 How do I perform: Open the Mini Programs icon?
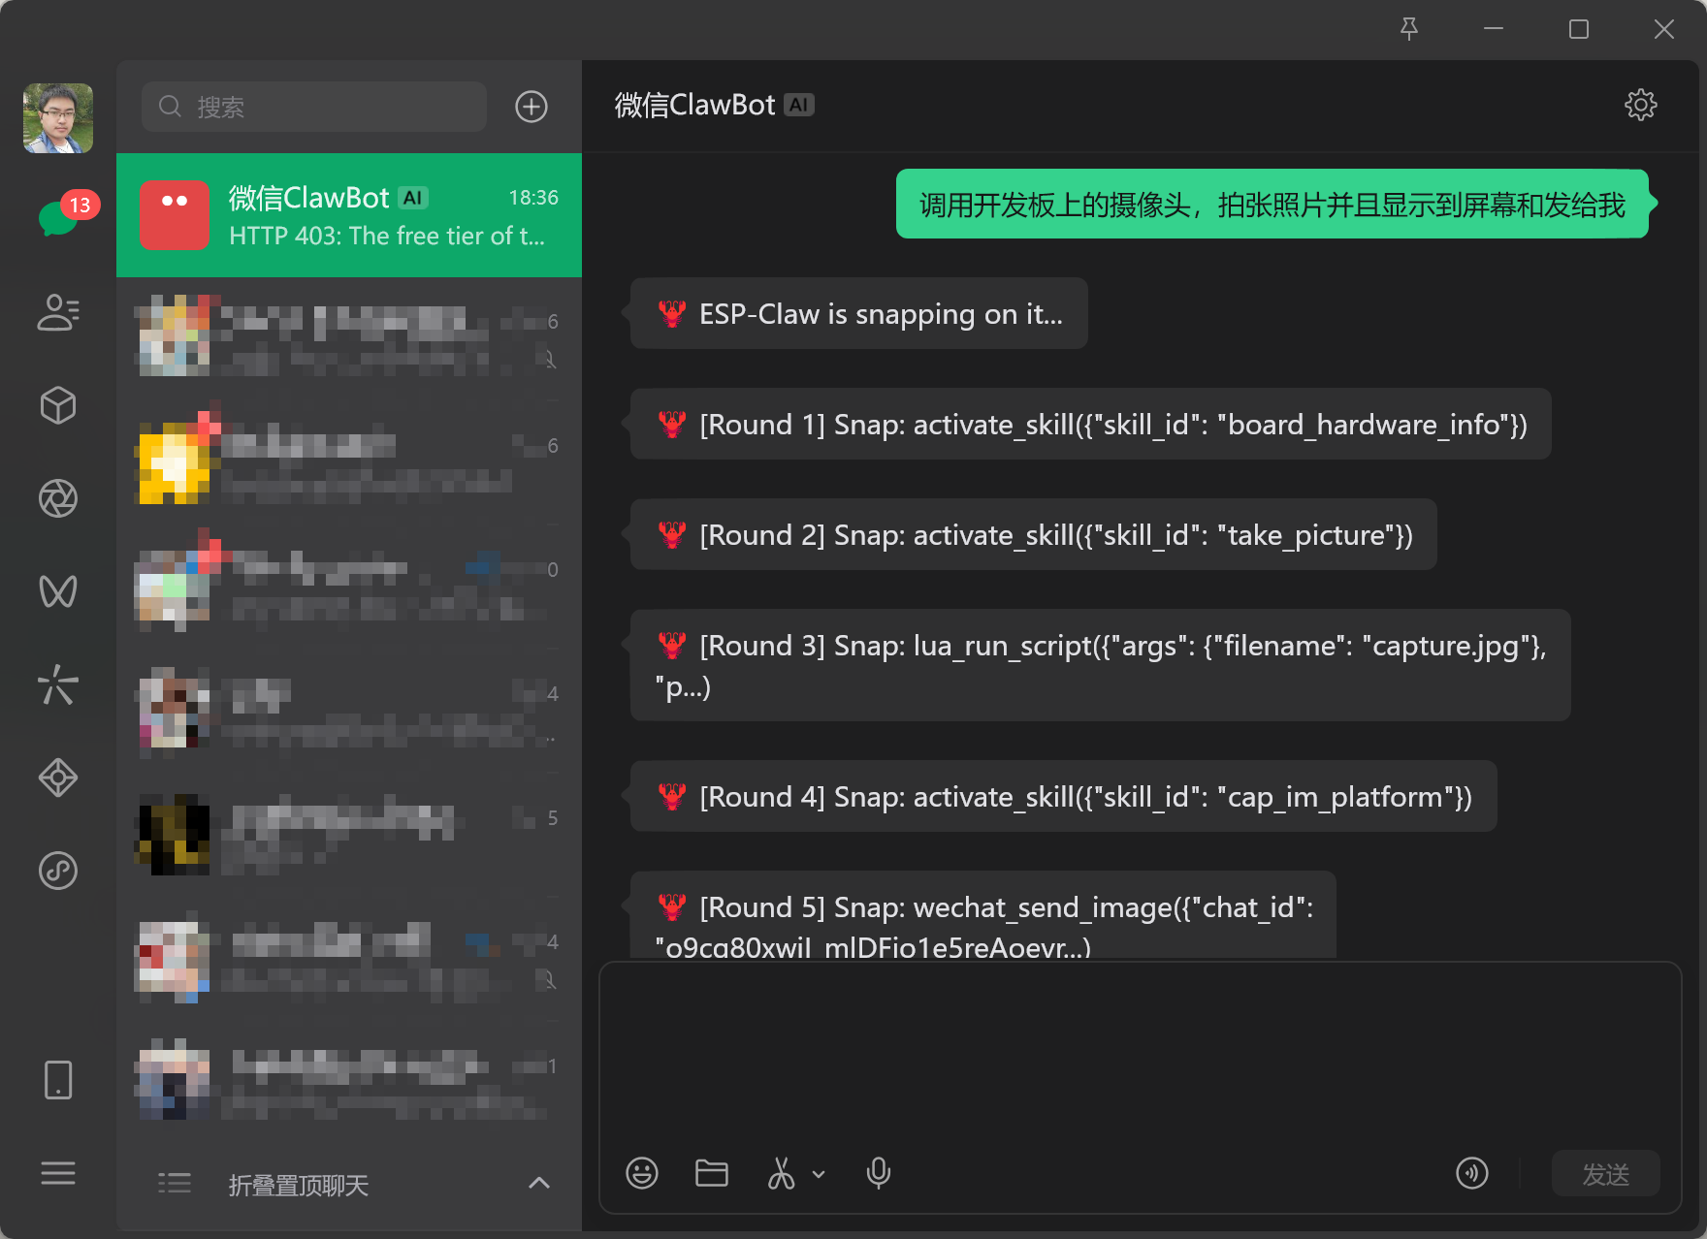[x=58, y=871]
